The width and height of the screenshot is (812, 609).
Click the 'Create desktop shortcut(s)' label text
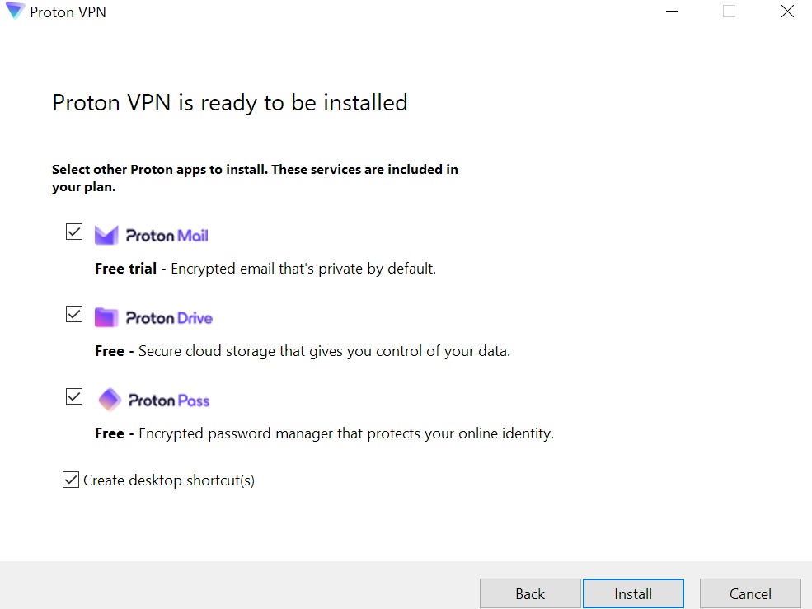pos(169,480)
